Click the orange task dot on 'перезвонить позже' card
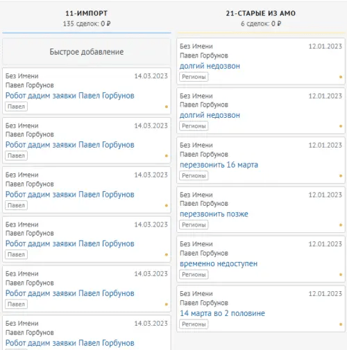Image resolution: width=347 pixels, height=350 pixels. coord(341,225)
